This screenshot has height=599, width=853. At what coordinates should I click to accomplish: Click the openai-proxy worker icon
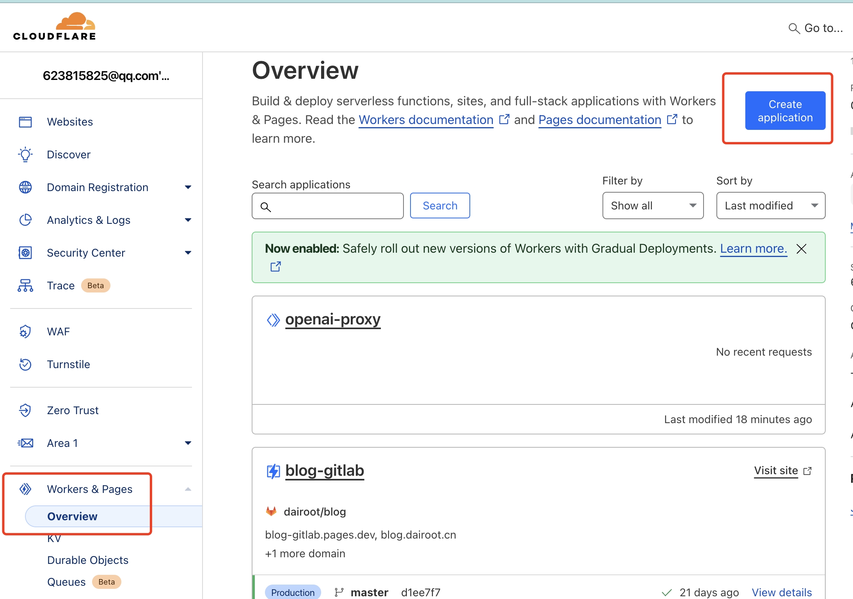click(x=274, y=321)
